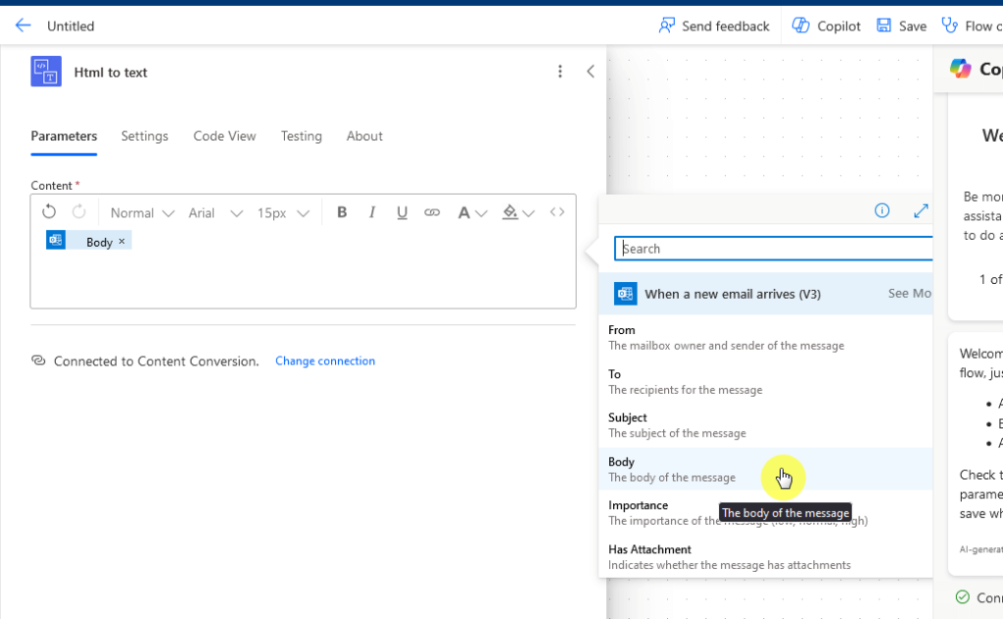The image size is (1003, 619).
Task: Click the undo icon in Content toolbar
Action: 49,213
